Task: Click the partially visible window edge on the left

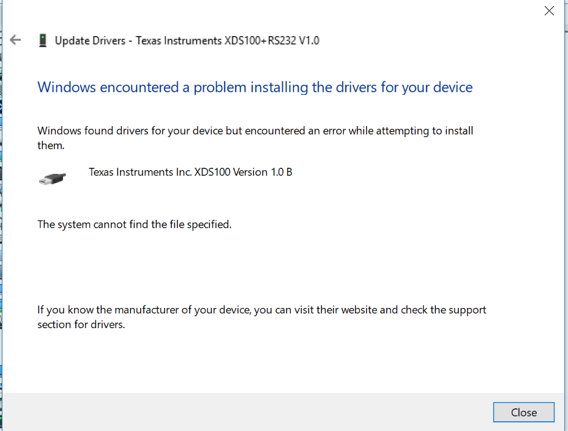Action: pos(2,214)
